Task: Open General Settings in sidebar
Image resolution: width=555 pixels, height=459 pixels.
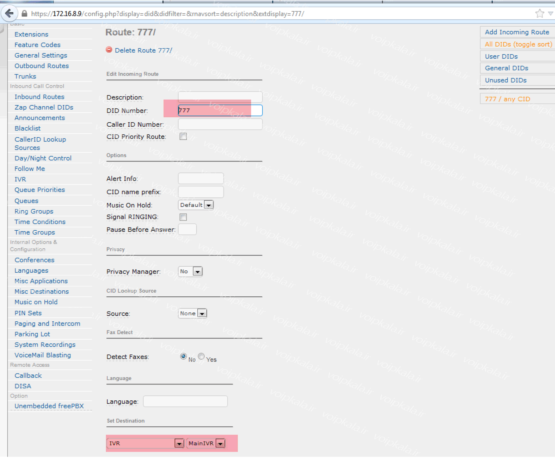Action: pos(41,55)
